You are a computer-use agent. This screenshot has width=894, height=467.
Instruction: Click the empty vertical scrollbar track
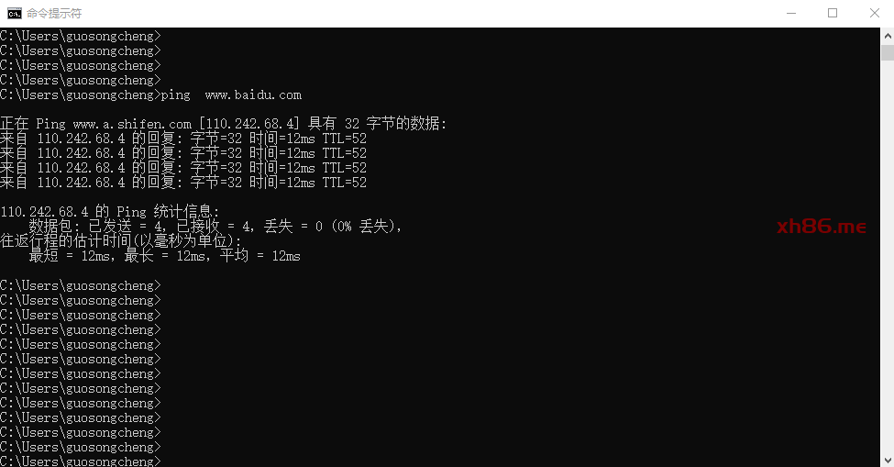pos(888,257)
